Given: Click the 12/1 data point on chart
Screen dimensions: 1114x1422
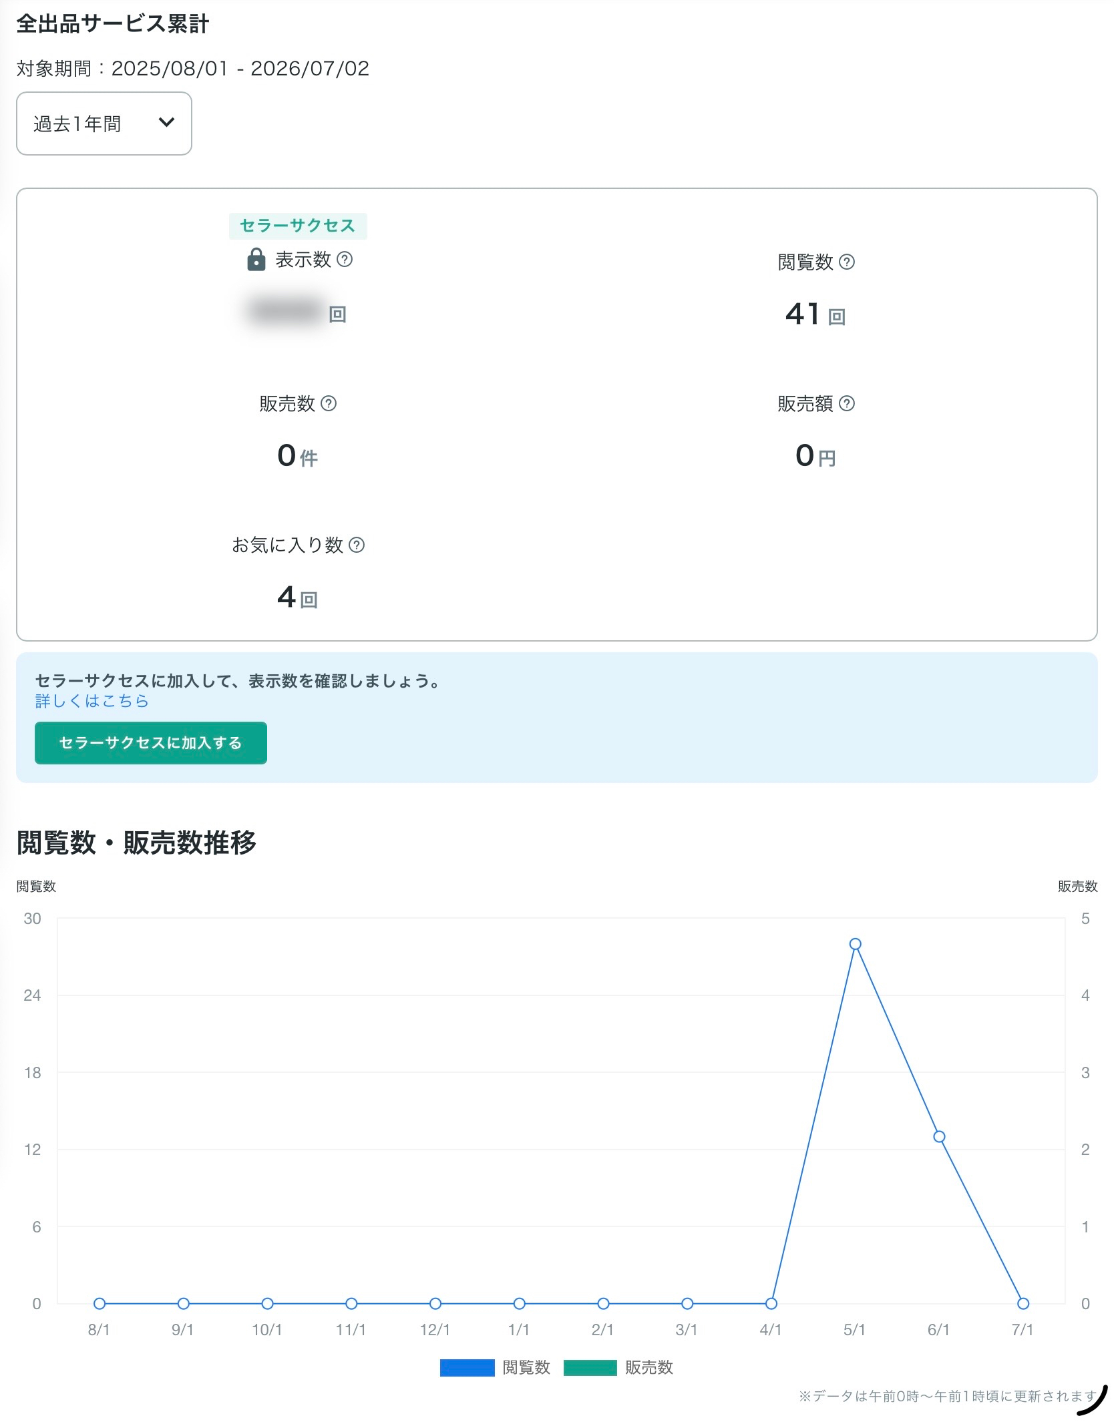Looking at the screenshot, I should (x=435, y=1303).
